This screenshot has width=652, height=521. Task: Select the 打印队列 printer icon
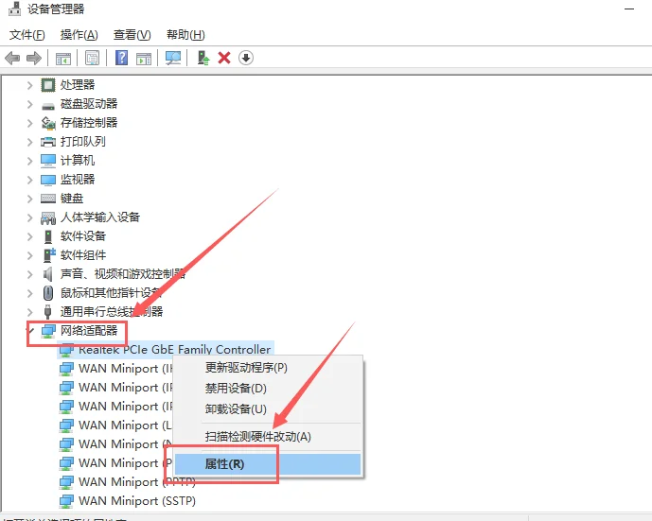[x=48, y=142]
